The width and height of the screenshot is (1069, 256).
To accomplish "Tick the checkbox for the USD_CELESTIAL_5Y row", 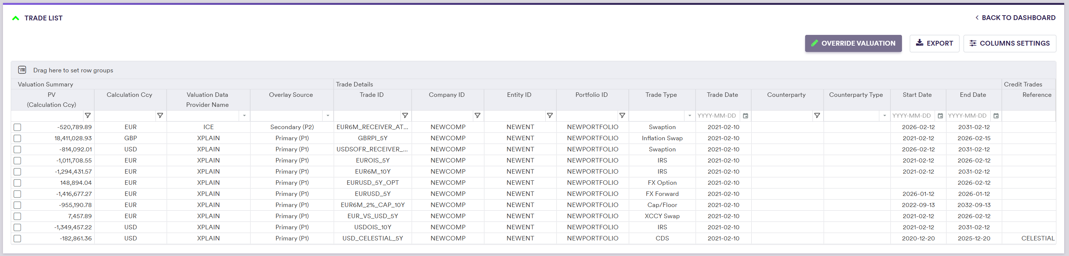I will [x=17, y=239].
